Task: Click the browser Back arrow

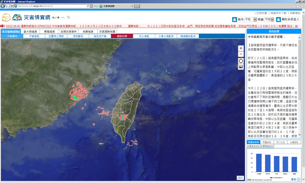Action: (x=3, y=6)
